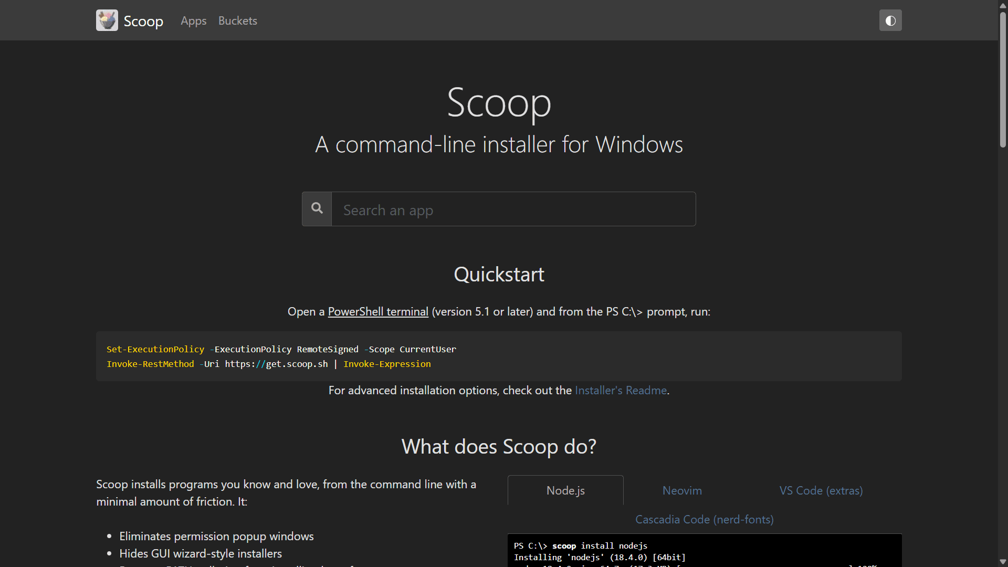Click the vertical scrollbar thumb
Image resolution: width=1008 pixels, height=567 pixels.
pos(1003,79)
